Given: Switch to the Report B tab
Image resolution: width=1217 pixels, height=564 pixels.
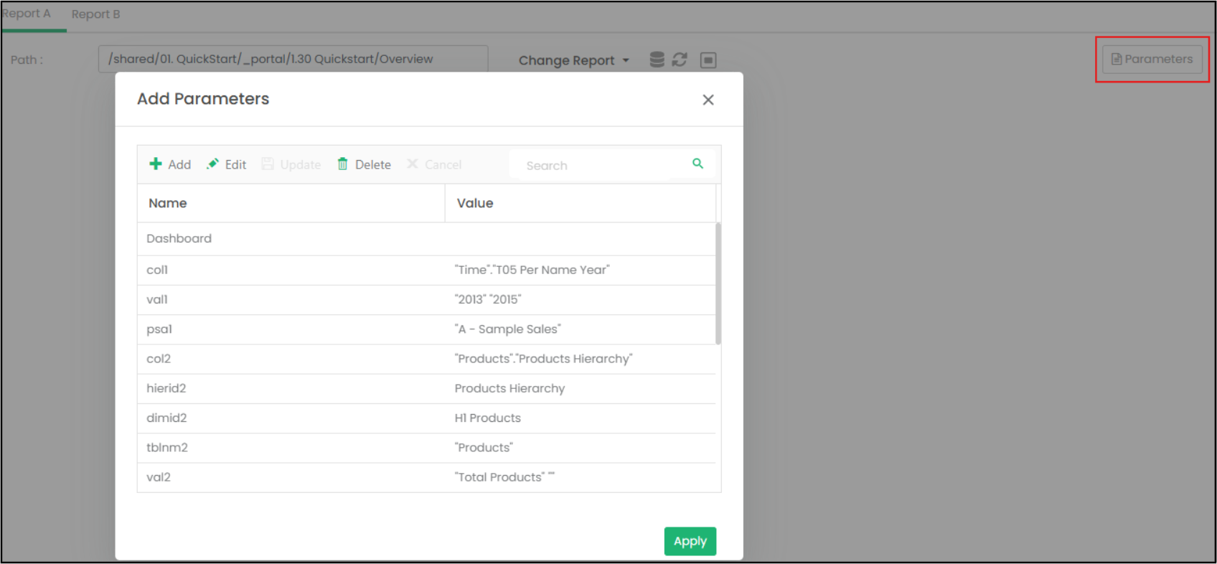Looking at the screenshot, I should (95, 14).
